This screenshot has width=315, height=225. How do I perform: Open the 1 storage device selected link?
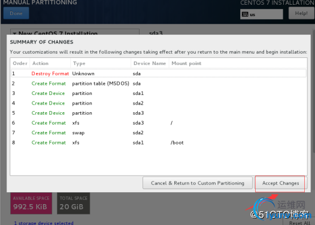click(x=44, y=223)
